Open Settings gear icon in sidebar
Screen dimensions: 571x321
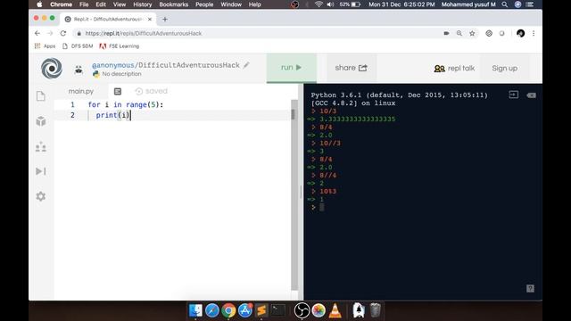[x=41, y=196]
